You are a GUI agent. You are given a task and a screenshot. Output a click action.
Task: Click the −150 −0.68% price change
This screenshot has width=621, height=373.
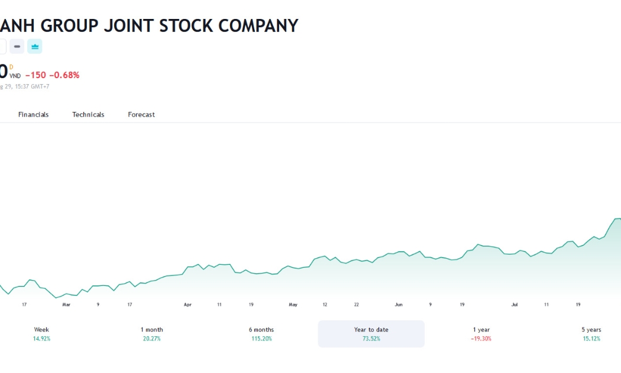point(52,75)
